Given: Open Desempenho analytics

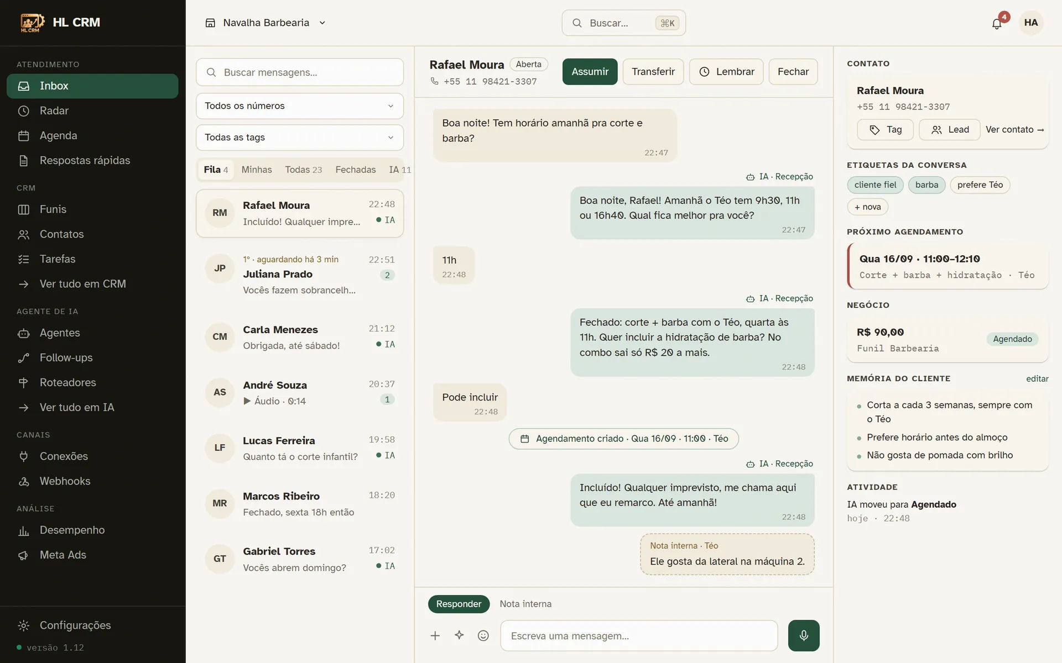Looking at the screenshot, I should [92, 530].
